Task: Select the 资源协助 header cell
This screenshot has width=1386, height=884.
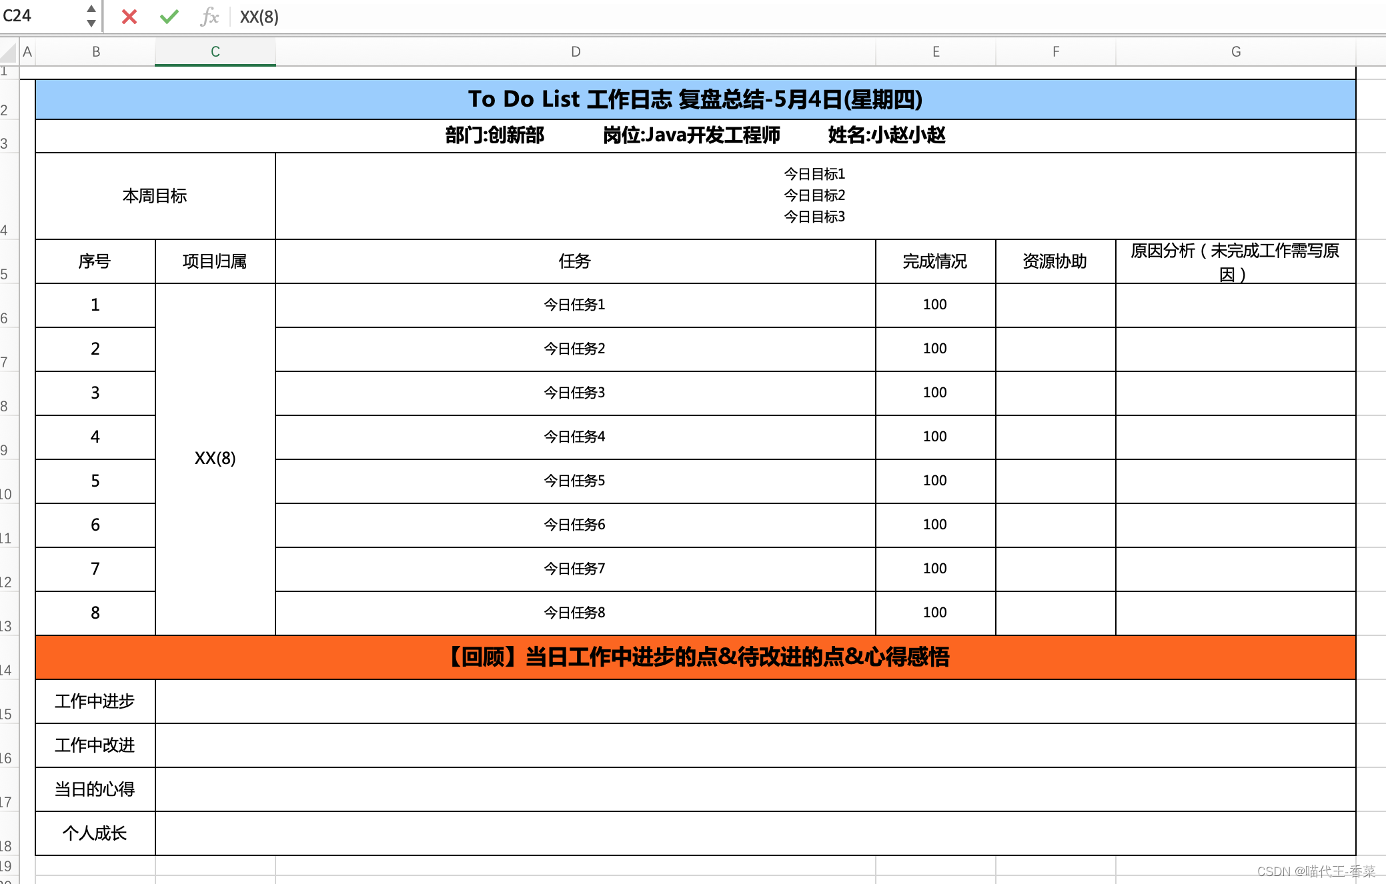Action: point(1056,261)
